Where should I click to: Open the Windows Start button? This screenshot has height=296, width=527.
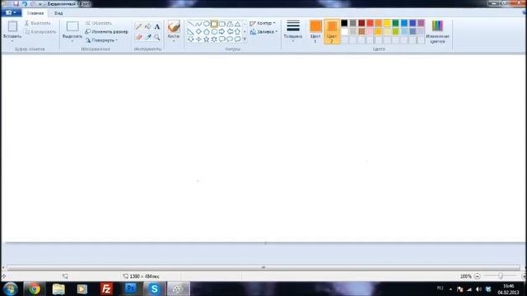(x=11, y=289)
